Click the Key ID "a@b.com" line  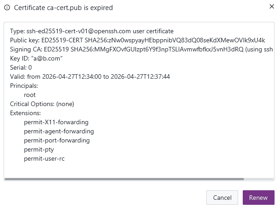[36, 58]
